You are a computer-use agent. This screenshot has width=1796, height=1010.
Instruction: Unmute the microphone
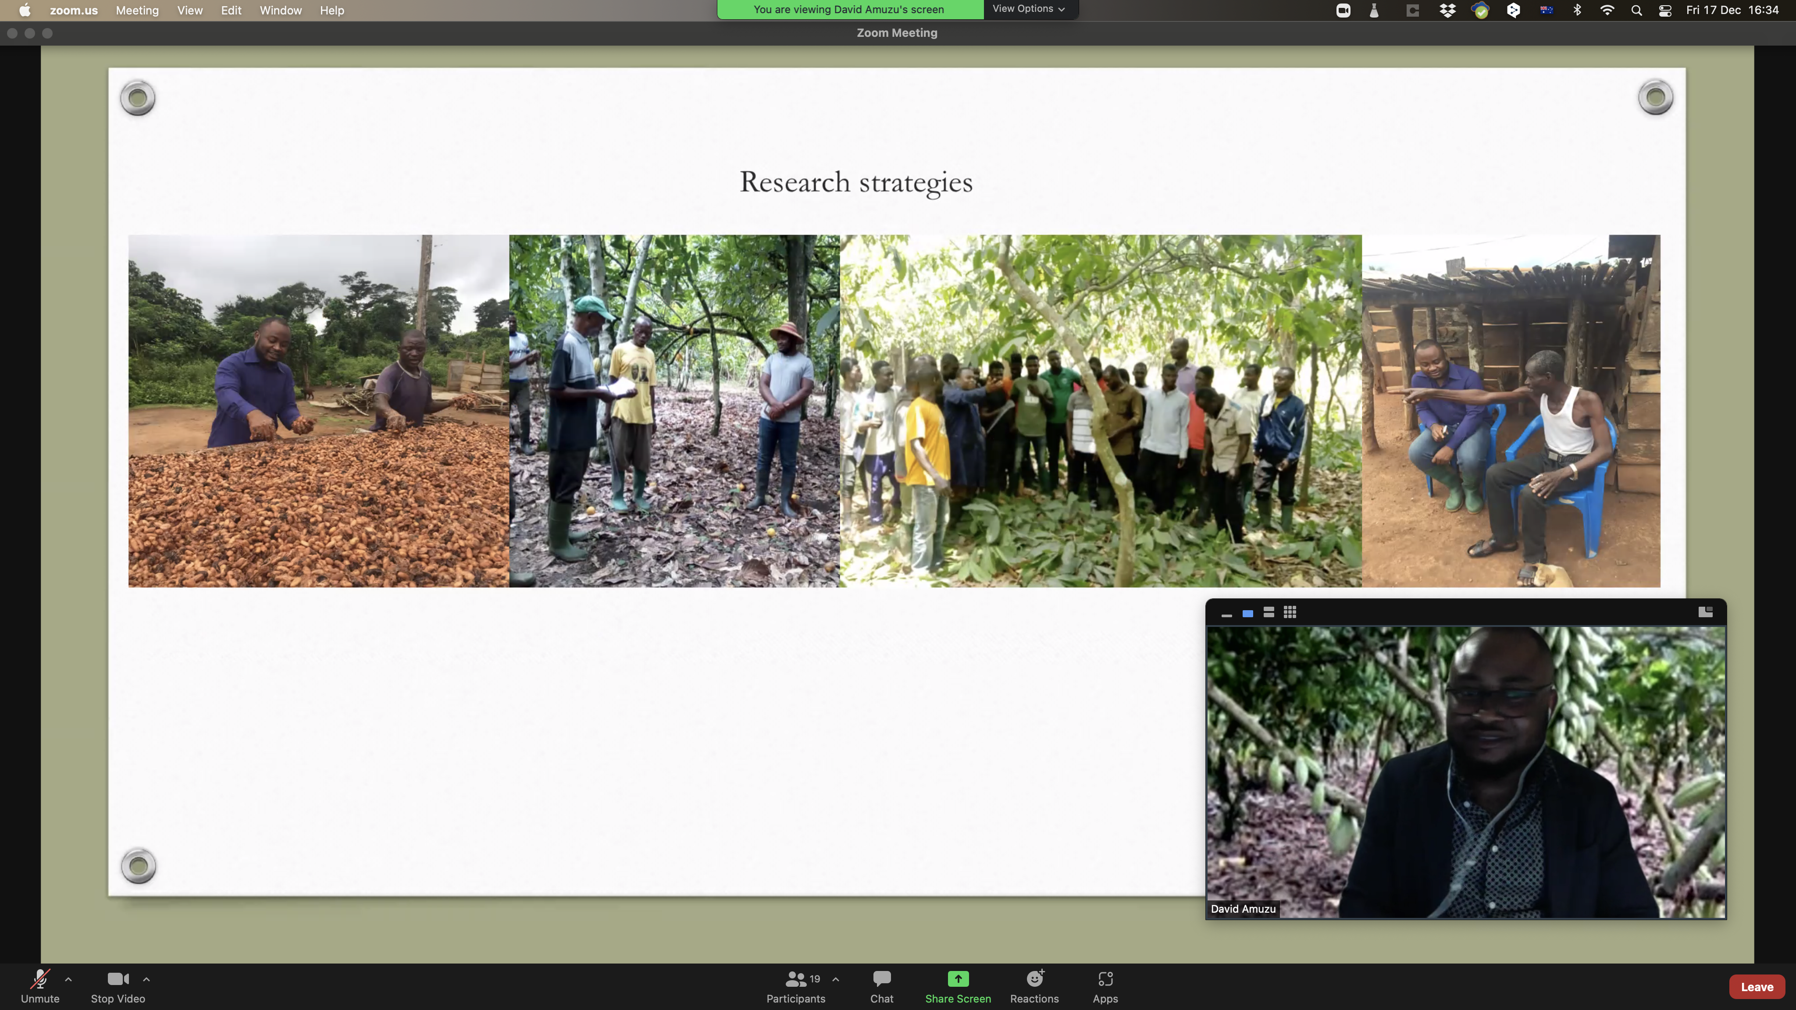[40, 985]
